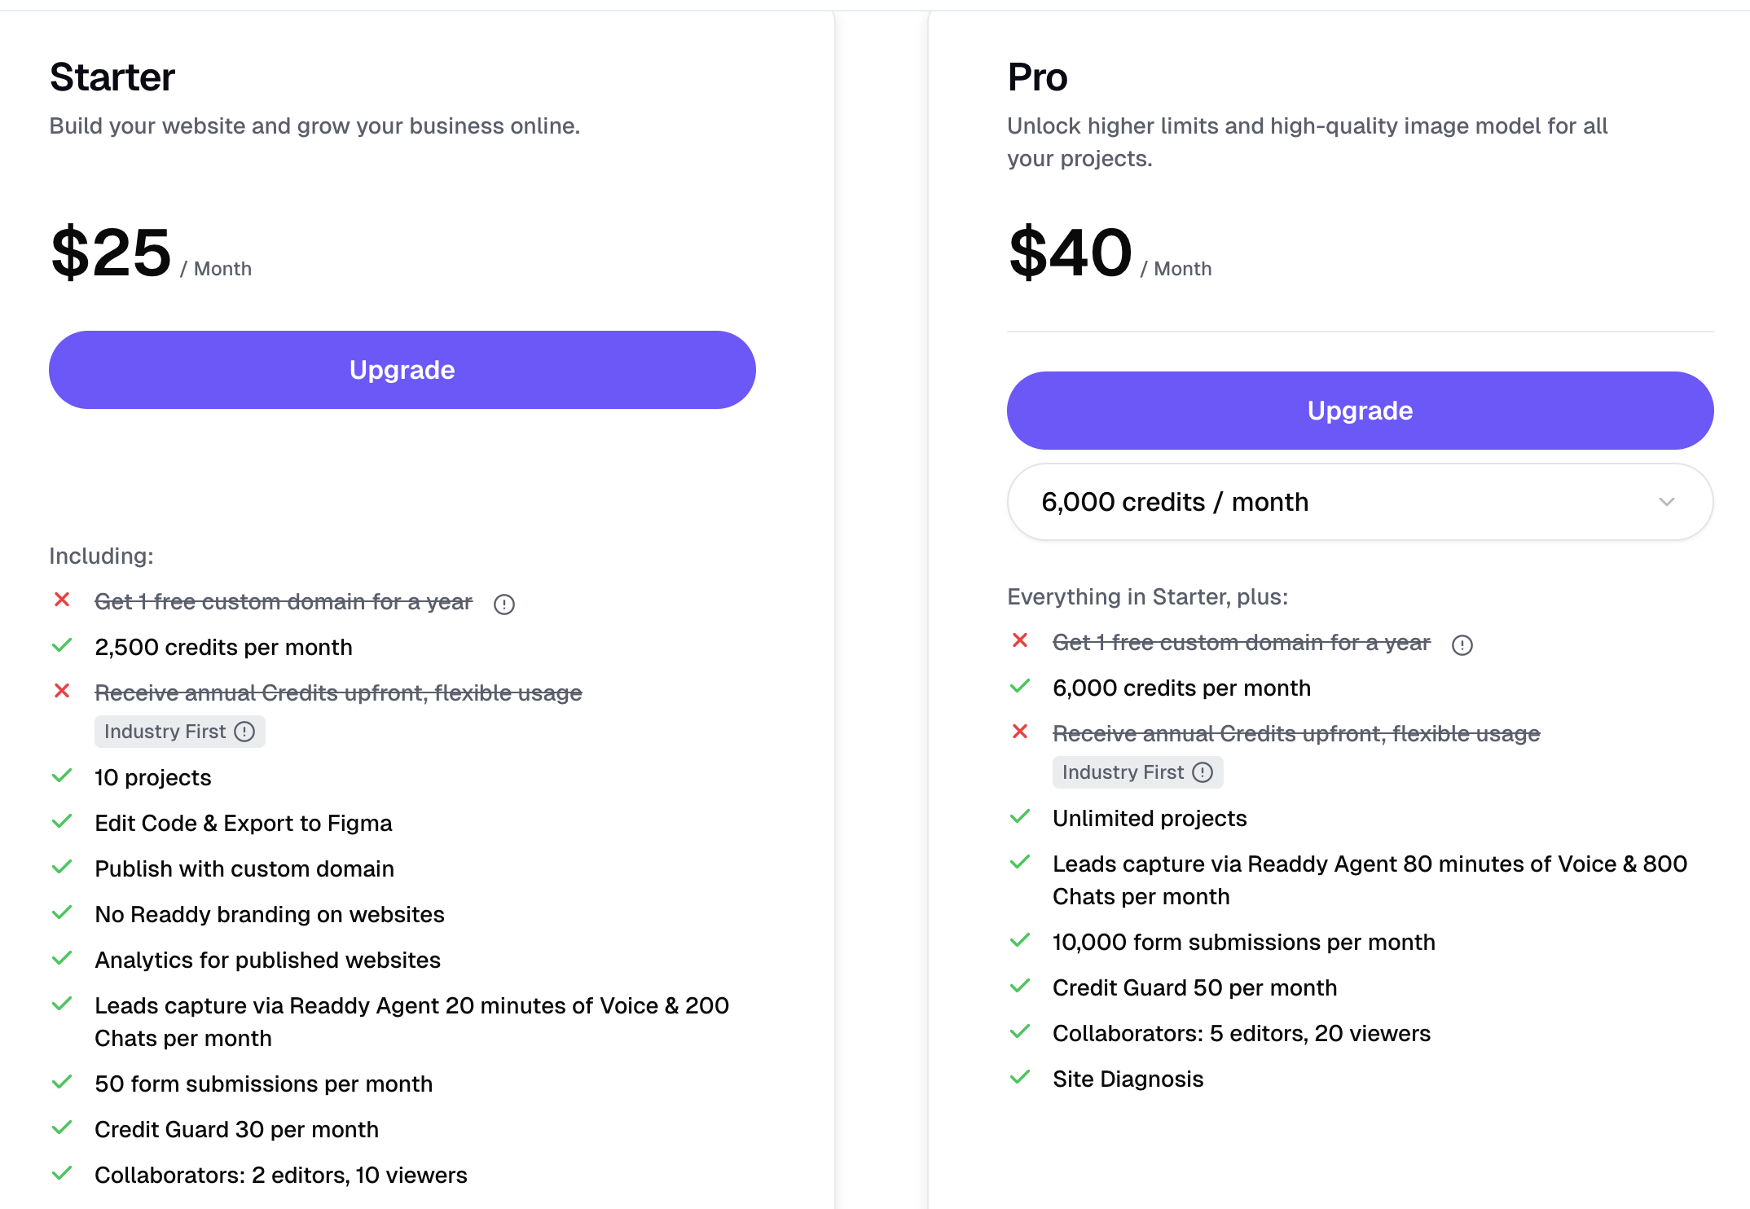The height and width of the screenshot is (1209, 1750).
Task: Click red X beside Pro annual Credits upfront
Action: (x=1020, y=732)
